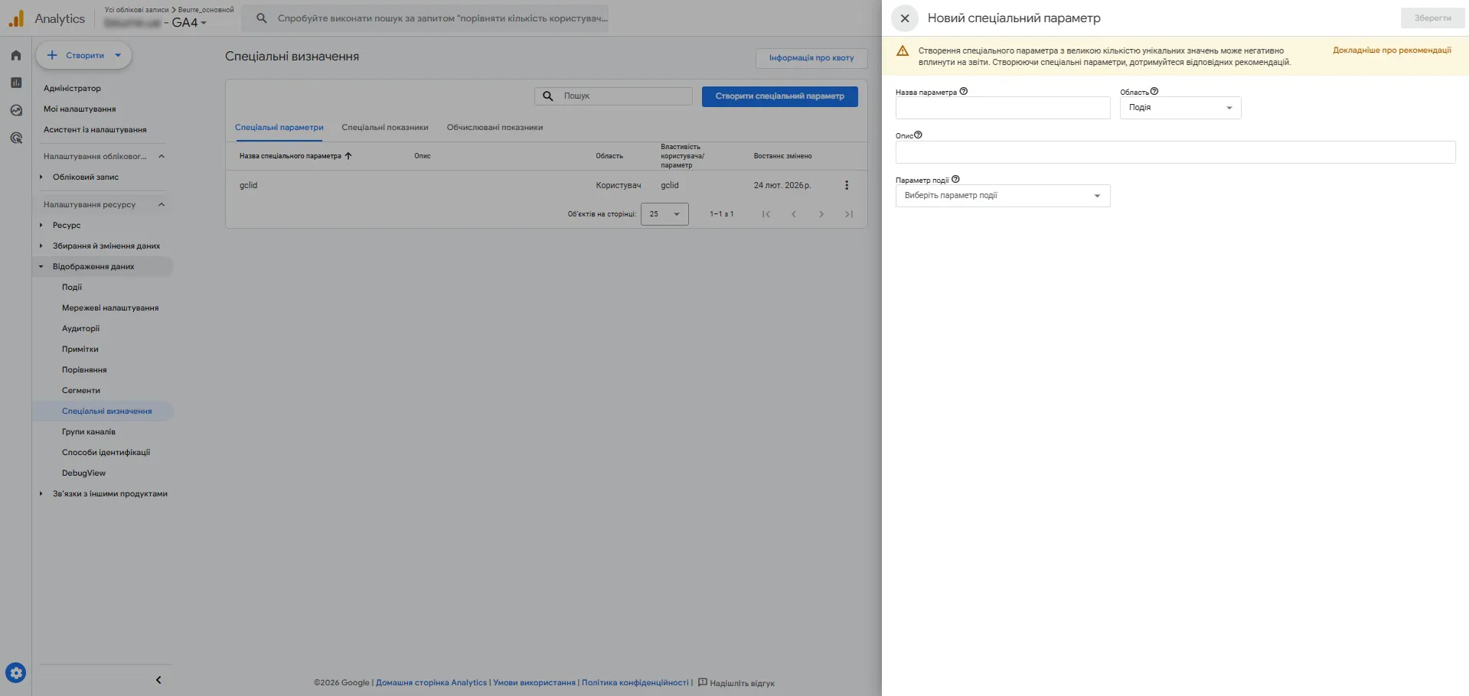This screenshot has height=696, width=1469.
Task: Open the Reports bar chart icon
Action: tap(16, 83)
